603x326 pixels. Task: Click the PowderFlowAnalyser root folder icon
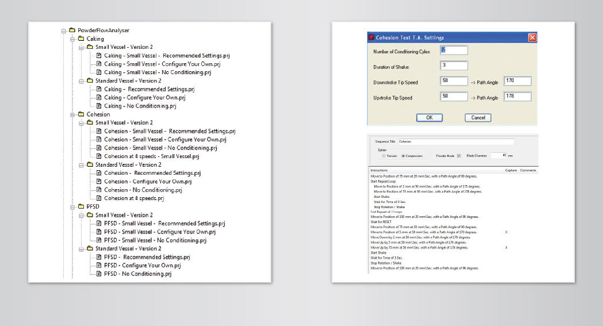72,30
